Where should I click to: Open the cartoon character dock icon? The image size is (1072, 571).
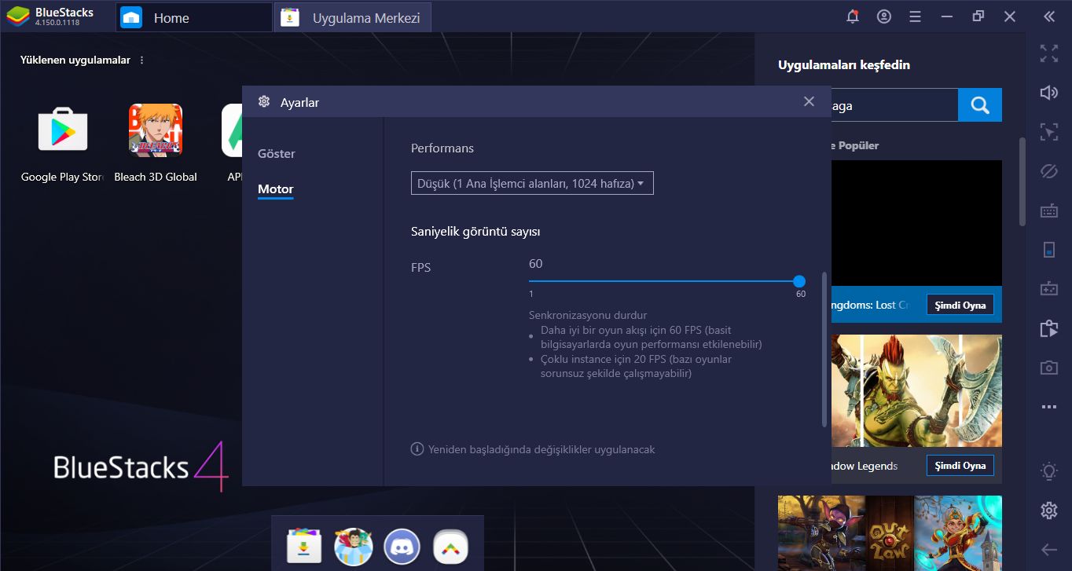coord(353,547)
